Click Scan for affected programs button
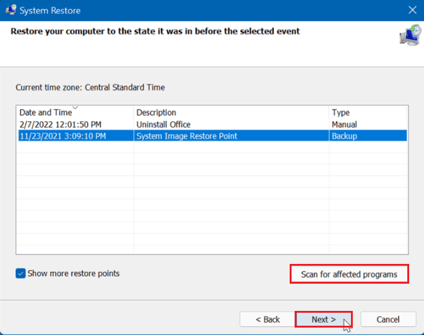The height and width of the screenshot is (335, 424). point(349,274)
